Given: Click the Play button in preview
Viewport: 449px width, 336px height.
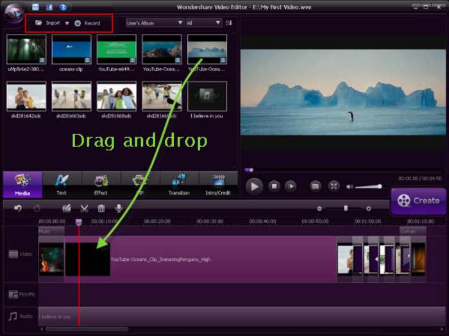Looking at the screenshot, I should pos(254,187).
